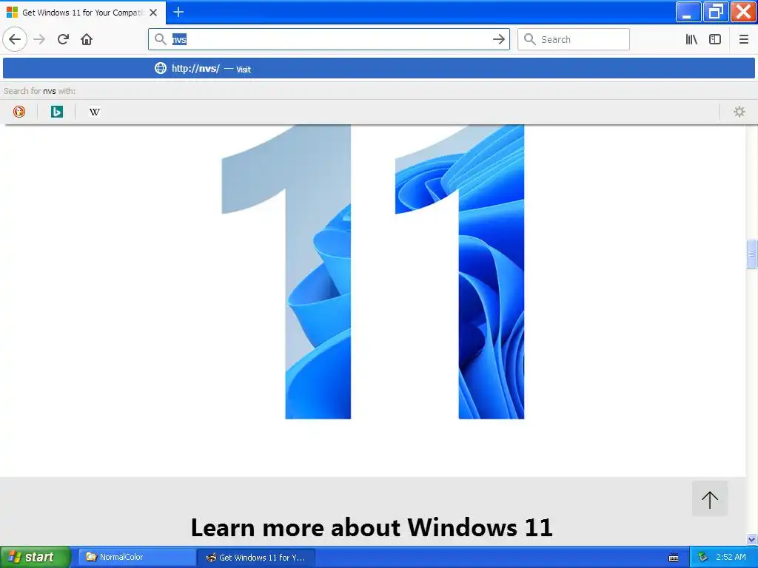
Task: Click the forward navigation arrow
Action: click(40, 39)
